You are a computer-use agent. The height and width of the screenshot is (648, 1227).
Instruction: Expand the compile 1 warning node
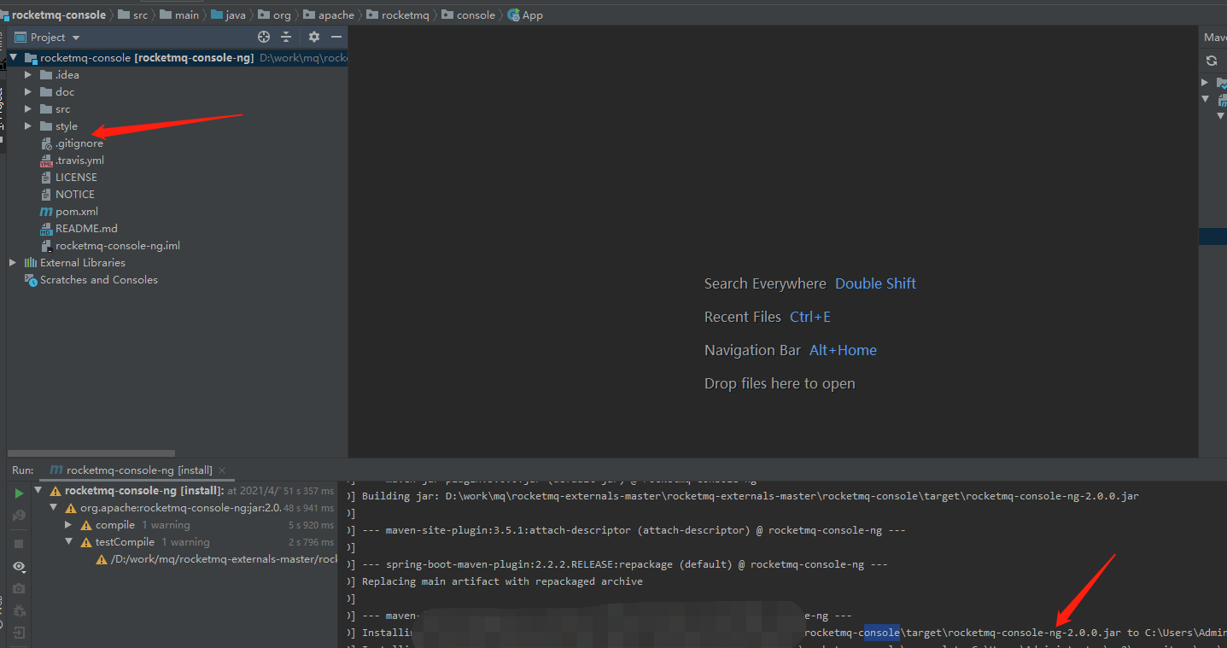[x=69, y=525]
